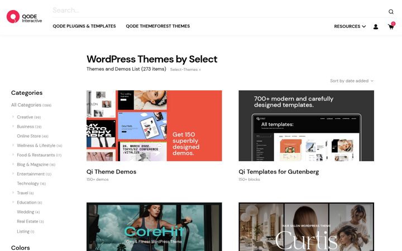Expand the Travel category arrow
The image size is (402, 251).
13,192
